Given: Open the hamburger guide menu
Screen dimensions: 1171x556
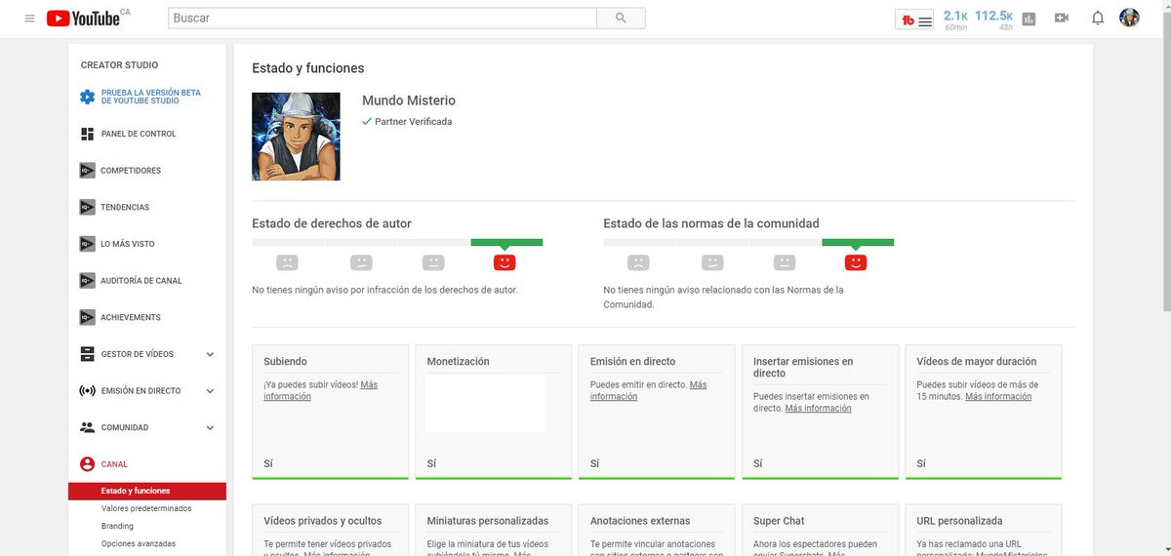Looking at the screenshot, I should click(29, 19).
